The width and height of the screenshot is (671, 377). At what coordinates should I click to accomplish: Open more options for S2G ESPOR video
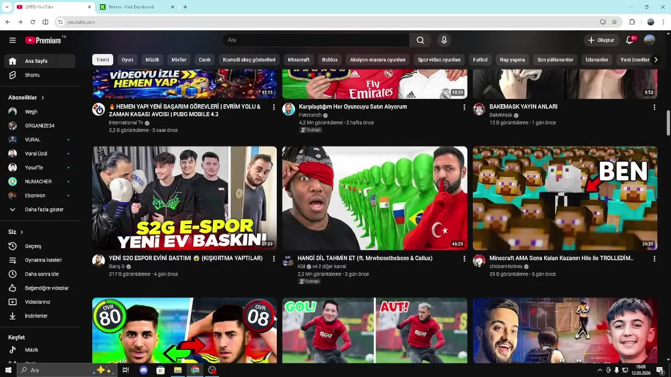tap(274, 259)
